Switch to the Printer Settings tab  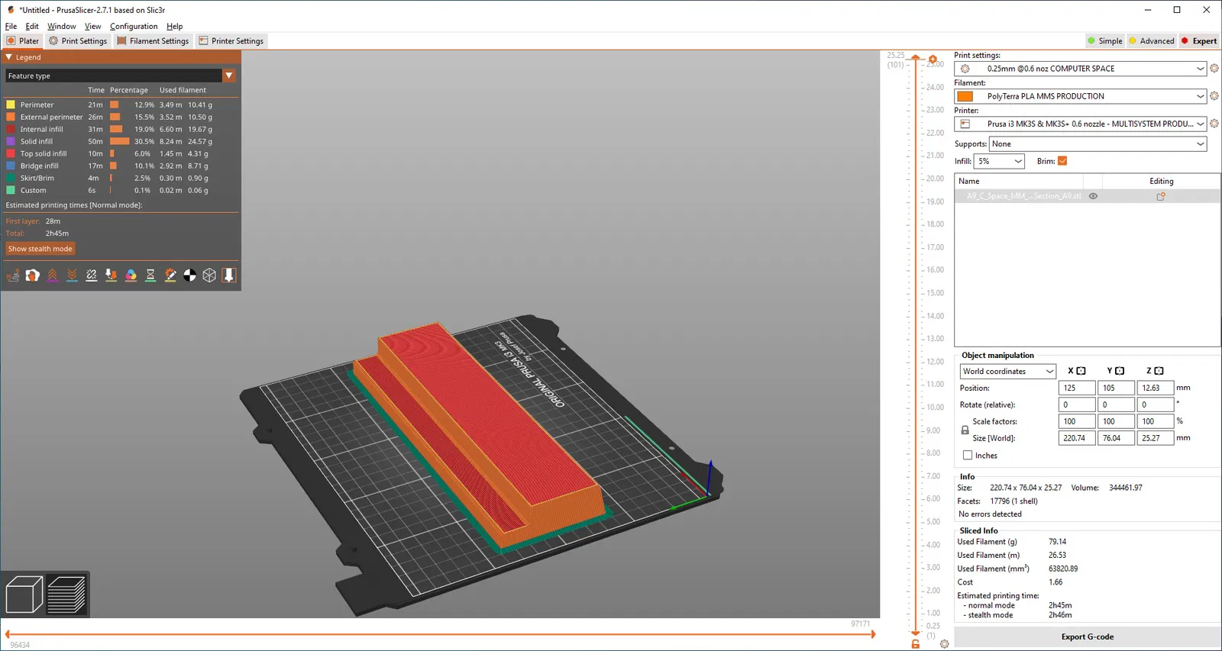point(231,41)
